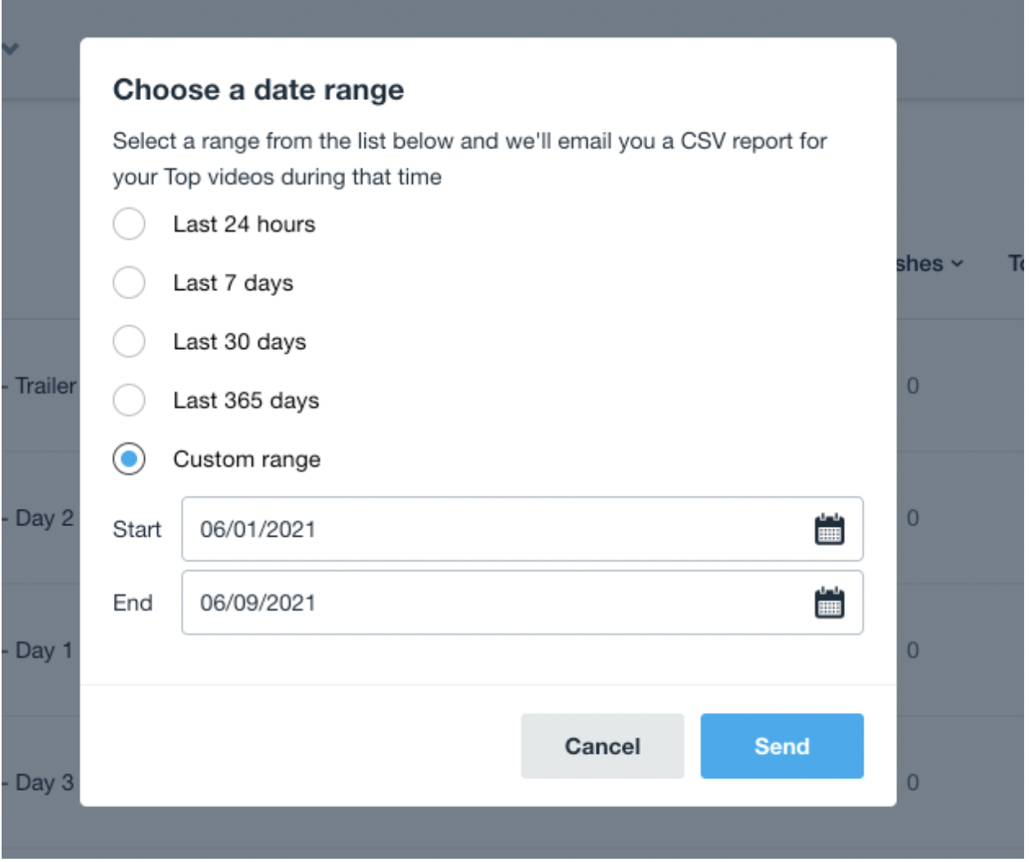This screenshot has width=1029, height=862.
Task: Focus the Start date field showing 06/01/2021
Action: (x=492, y=529)
